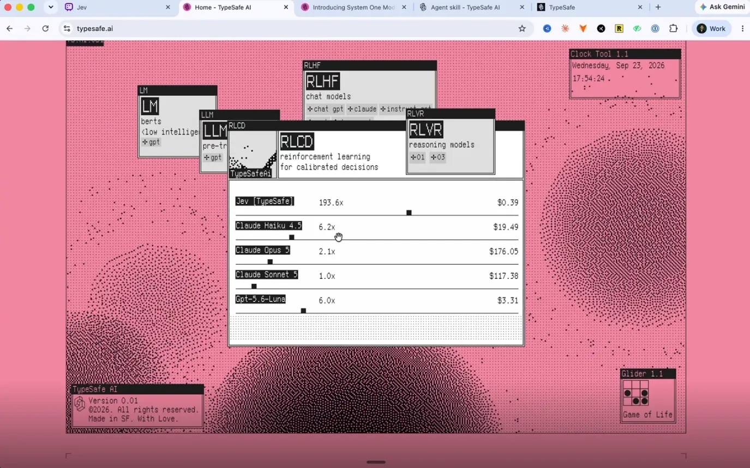Click the Claude Sonnet 5 slider handle
The width and height of the screenshot is (750, 468).
pos(254,287)
